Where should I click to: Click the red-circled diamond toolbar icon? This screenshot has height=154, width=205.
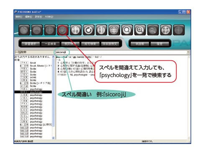[x=63, y=30]
